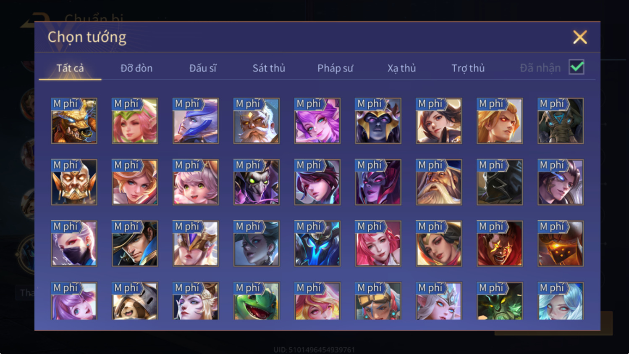Select the red demon grinning hero portrait
629x354 pixels.
tap(500, 244)
